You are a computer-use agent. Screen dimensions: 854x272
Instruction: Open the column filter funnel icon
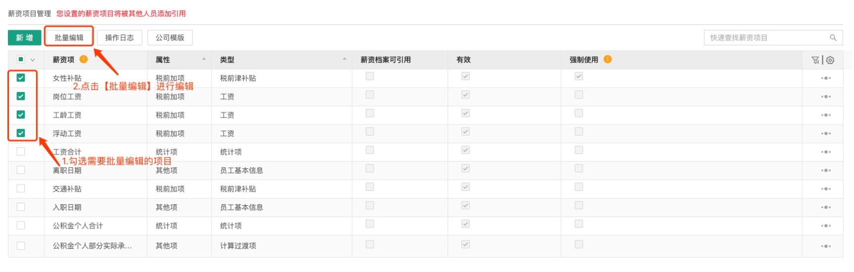click(815, 60)
